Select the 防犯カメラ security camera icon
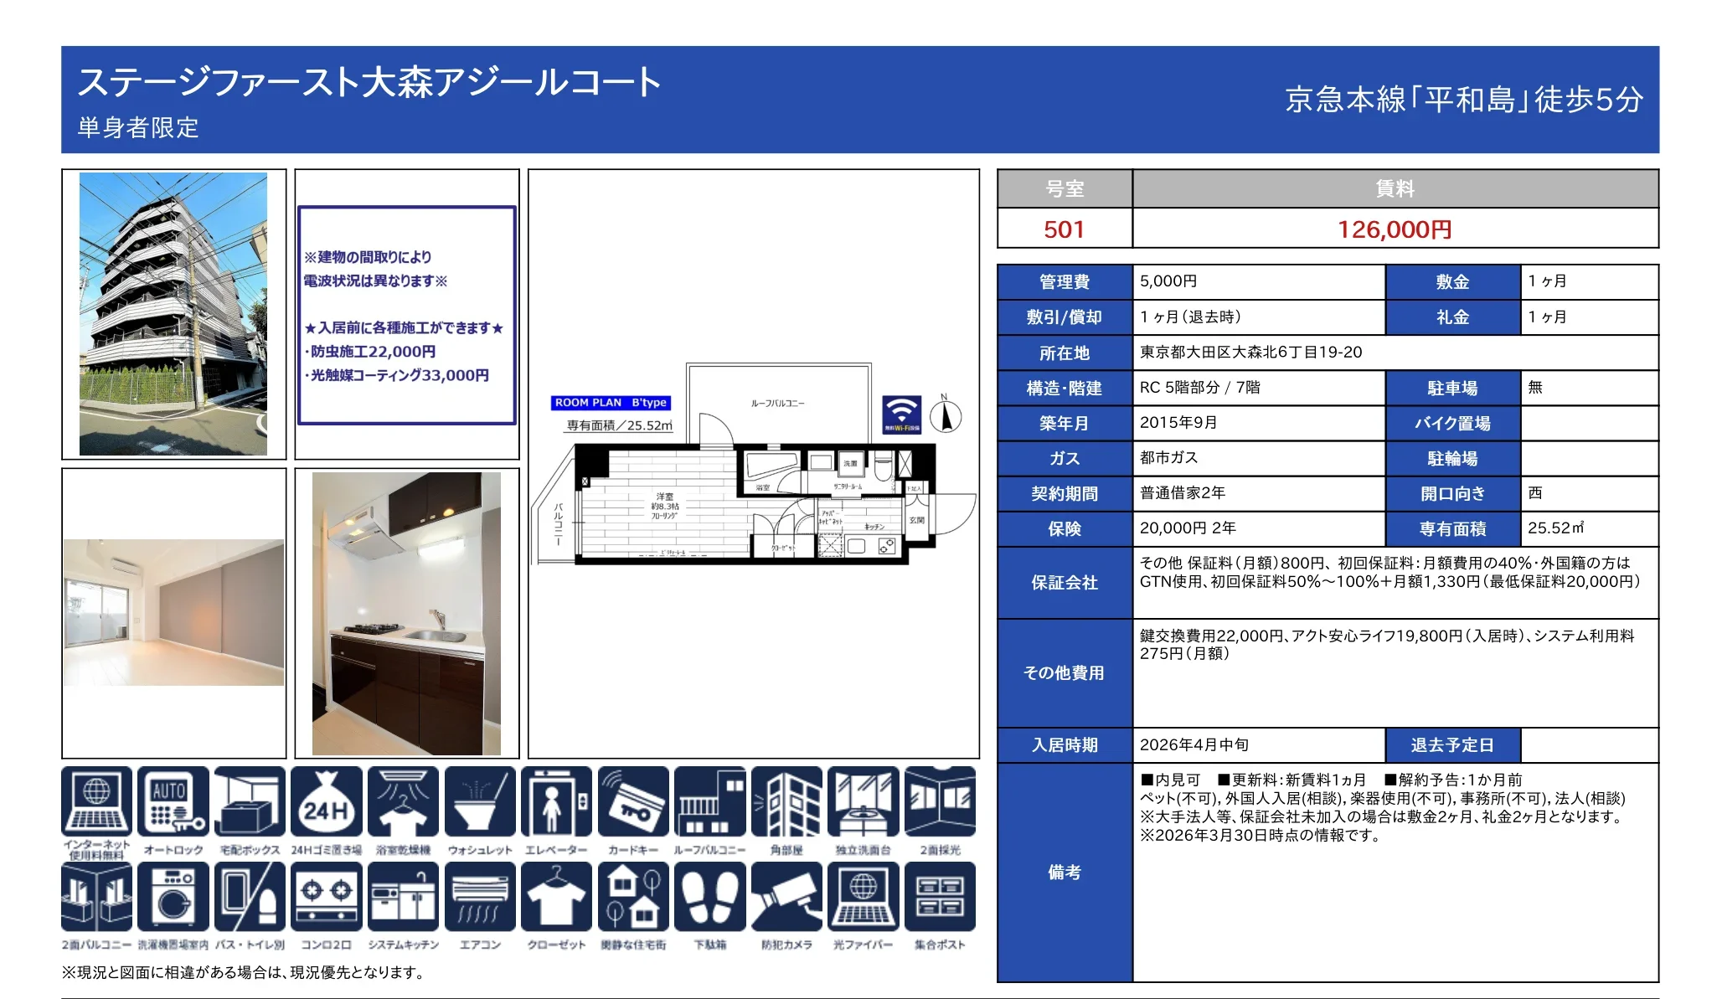Screen dimensions: 1722x999 (786, 896)
